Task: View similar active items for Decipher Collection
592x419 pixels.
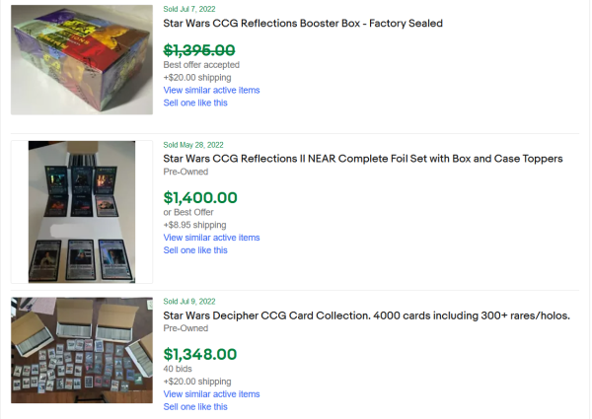Action: click(211, 393)
